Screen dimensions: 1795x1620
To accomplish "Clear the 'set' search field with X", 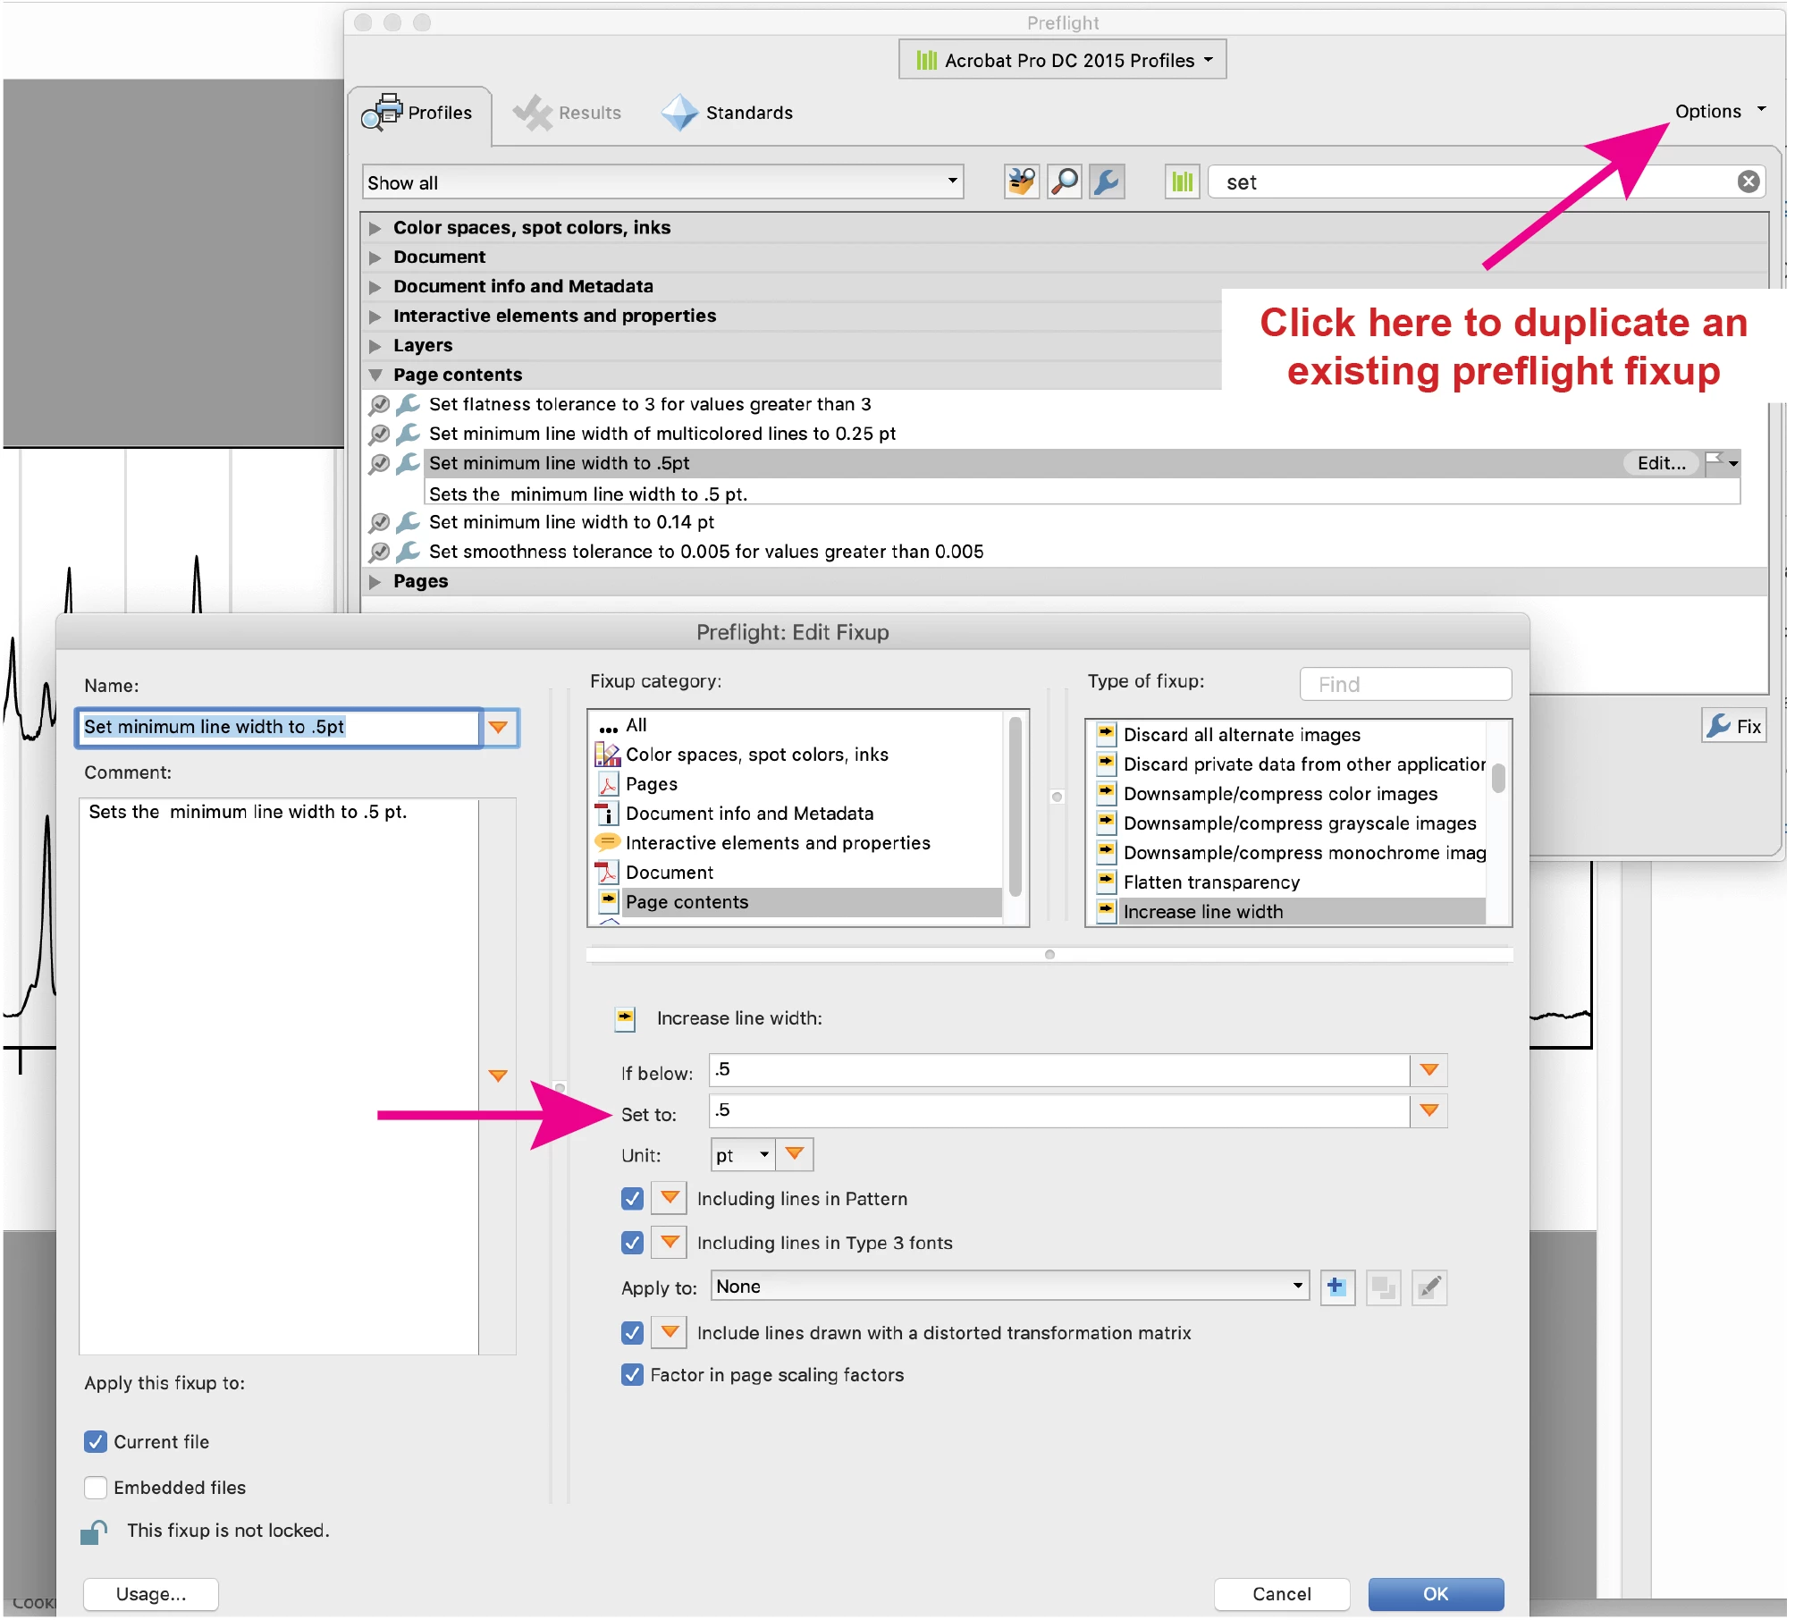I will tap(1748, 182).
